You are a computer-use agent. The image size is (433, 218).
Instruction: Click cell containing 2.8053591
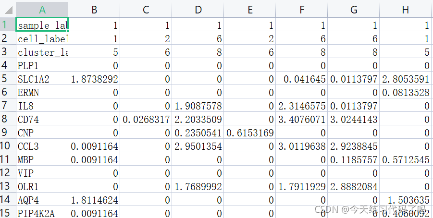click(406, 78)
